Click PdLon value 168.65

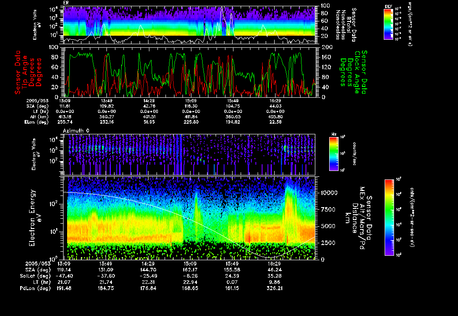coord(190,288)
